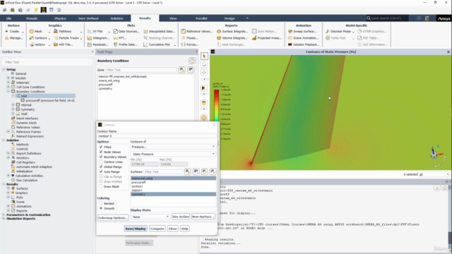Open the Domain ribbon tab
This screenshot has height=254, width=452.
point(32,18)
